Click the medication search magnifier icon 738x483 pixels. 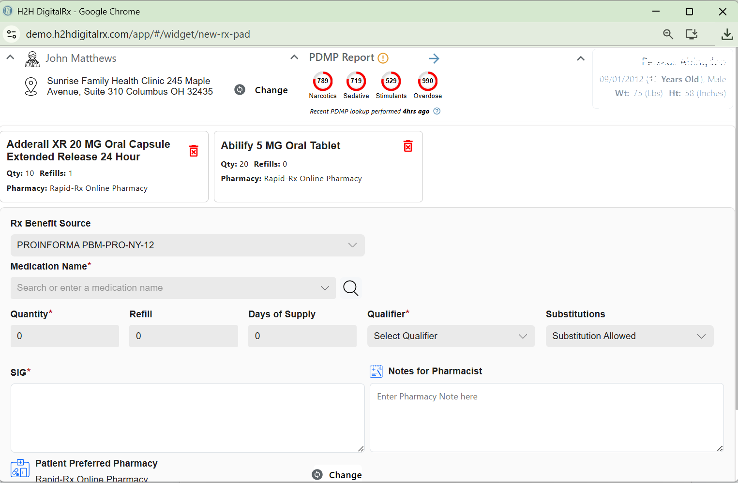point(351,288)
